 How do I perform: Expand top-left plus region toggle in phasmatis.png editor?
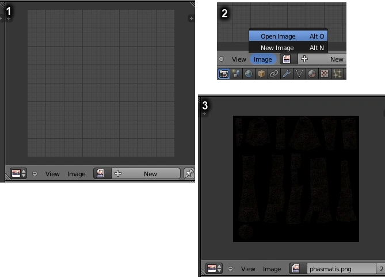(204, 113)
